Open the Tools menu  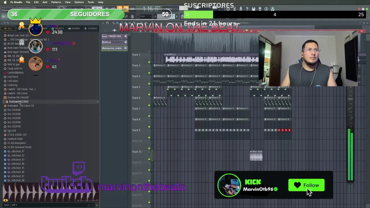91,2
